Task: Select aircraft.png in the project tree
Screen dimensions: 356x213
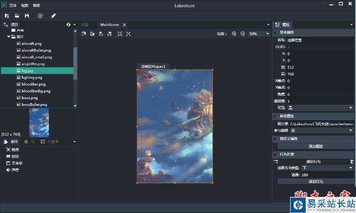Action: pos(32,43)
